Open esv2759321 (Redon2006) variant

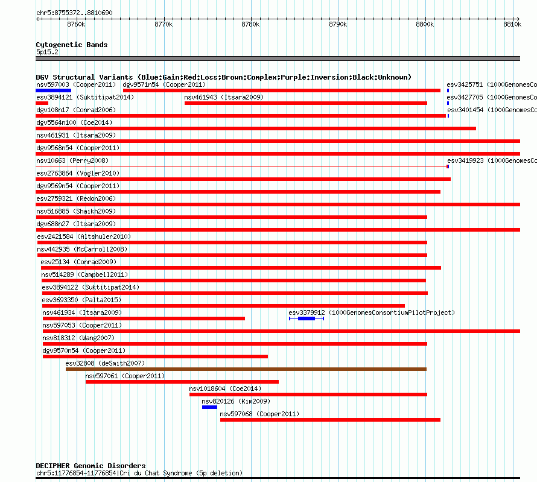[x=76, y=198]
